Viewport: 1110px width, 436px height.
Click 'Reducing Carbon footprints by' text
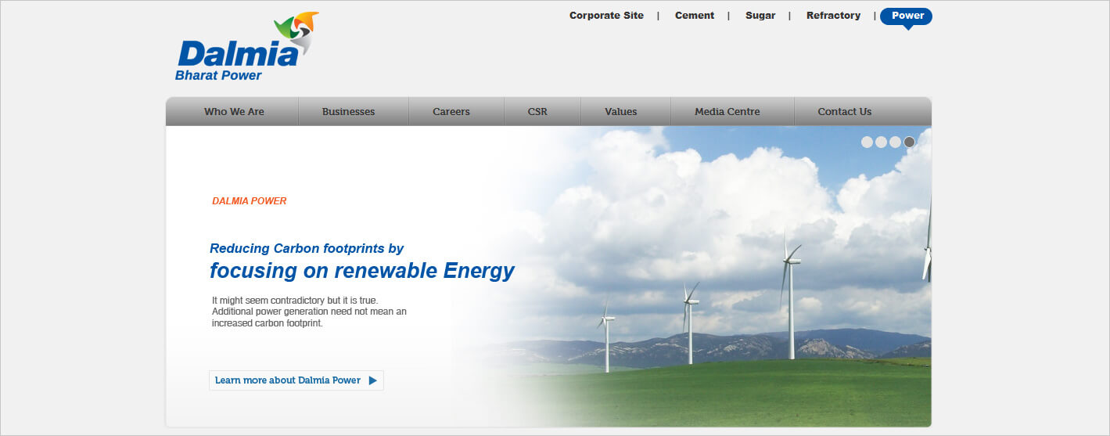tap(307, 249)
